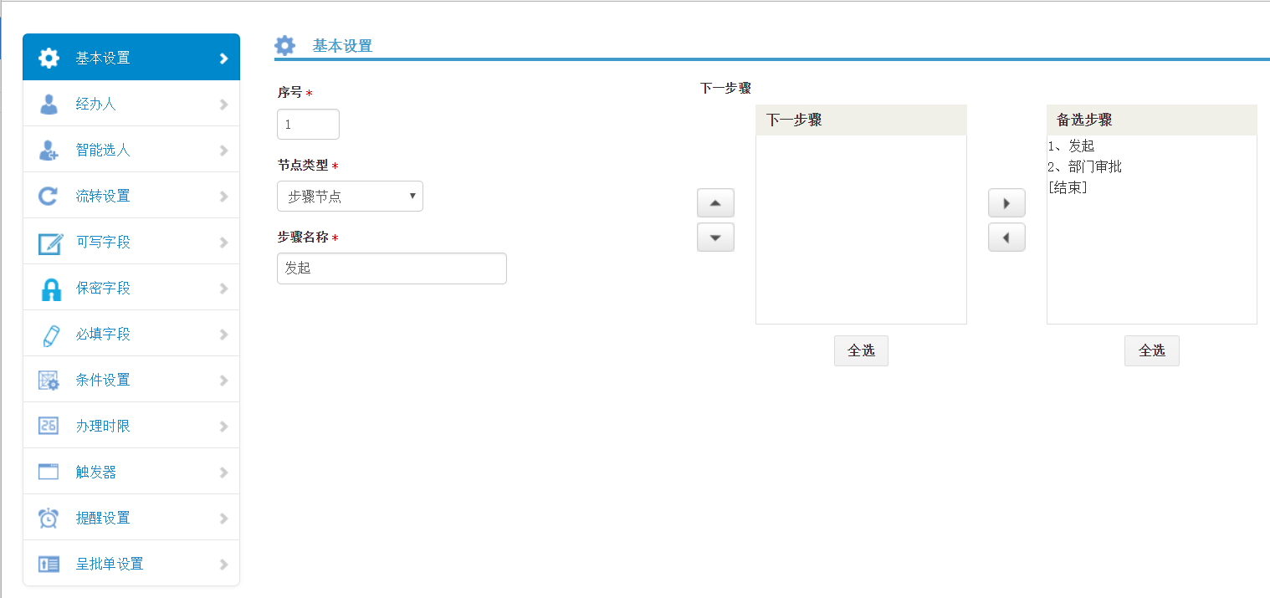
Task: Click the pencil icon for 必填字段
Action: (50, 335)
